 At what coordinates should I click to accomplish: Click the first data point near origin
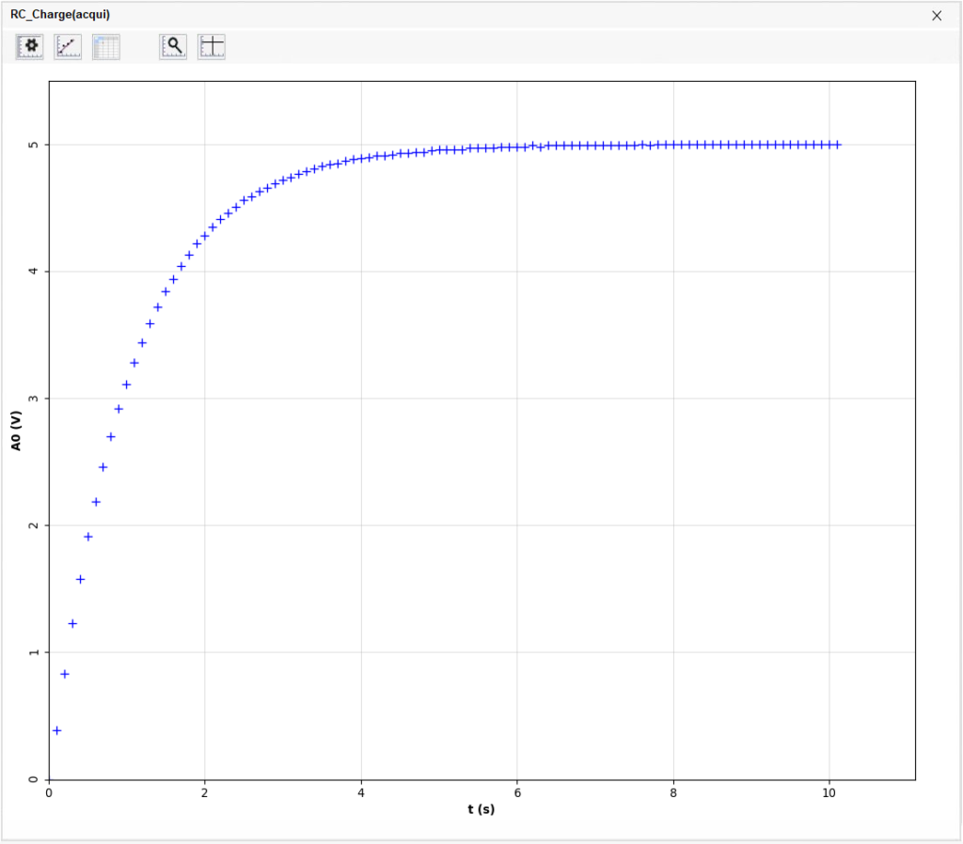[x=56, y=730]
